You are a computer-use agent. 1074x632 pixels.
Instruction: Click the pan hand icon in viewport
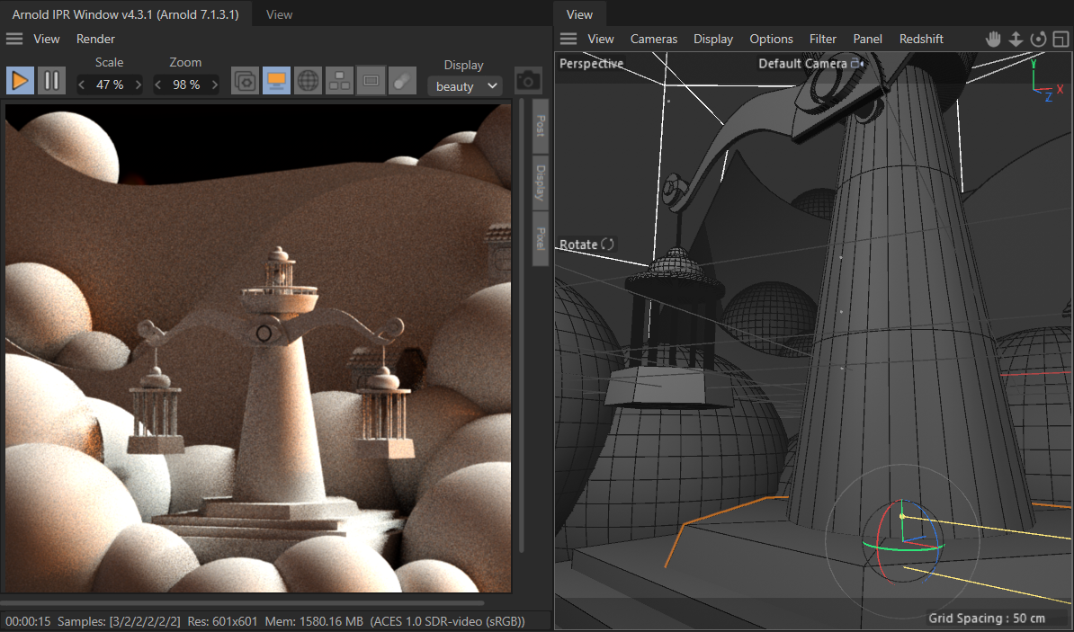[993, 39]
